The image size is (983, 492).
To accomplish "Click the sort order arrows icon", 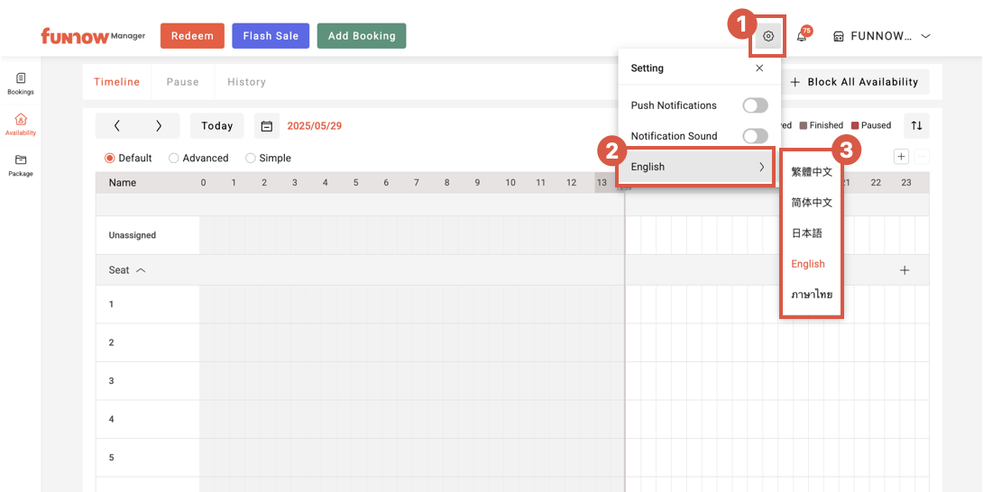I will [916, 125].
